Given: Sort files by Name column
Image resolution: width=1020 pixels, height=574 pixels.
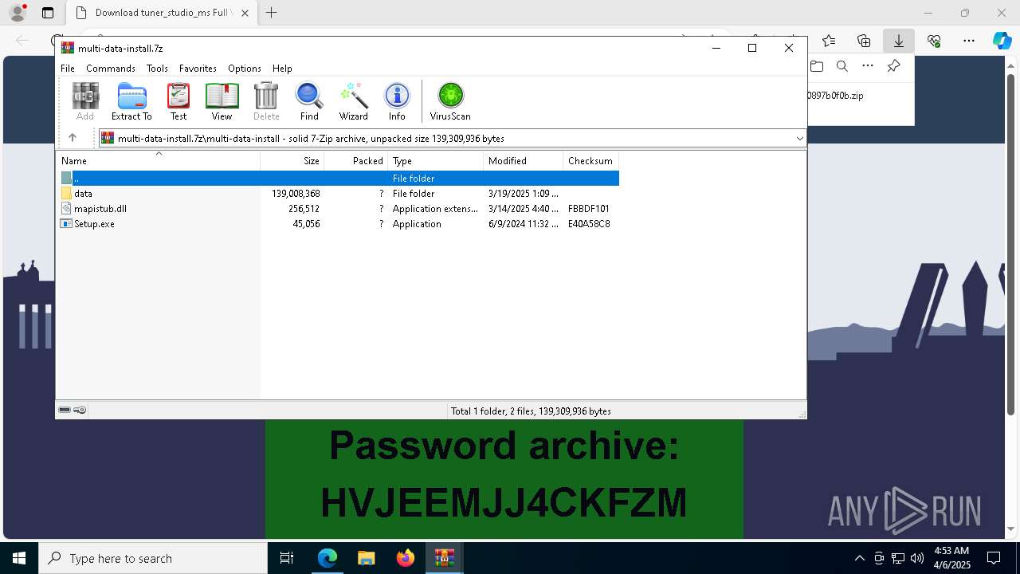Looking at the screenshot, I should [159, 161].
